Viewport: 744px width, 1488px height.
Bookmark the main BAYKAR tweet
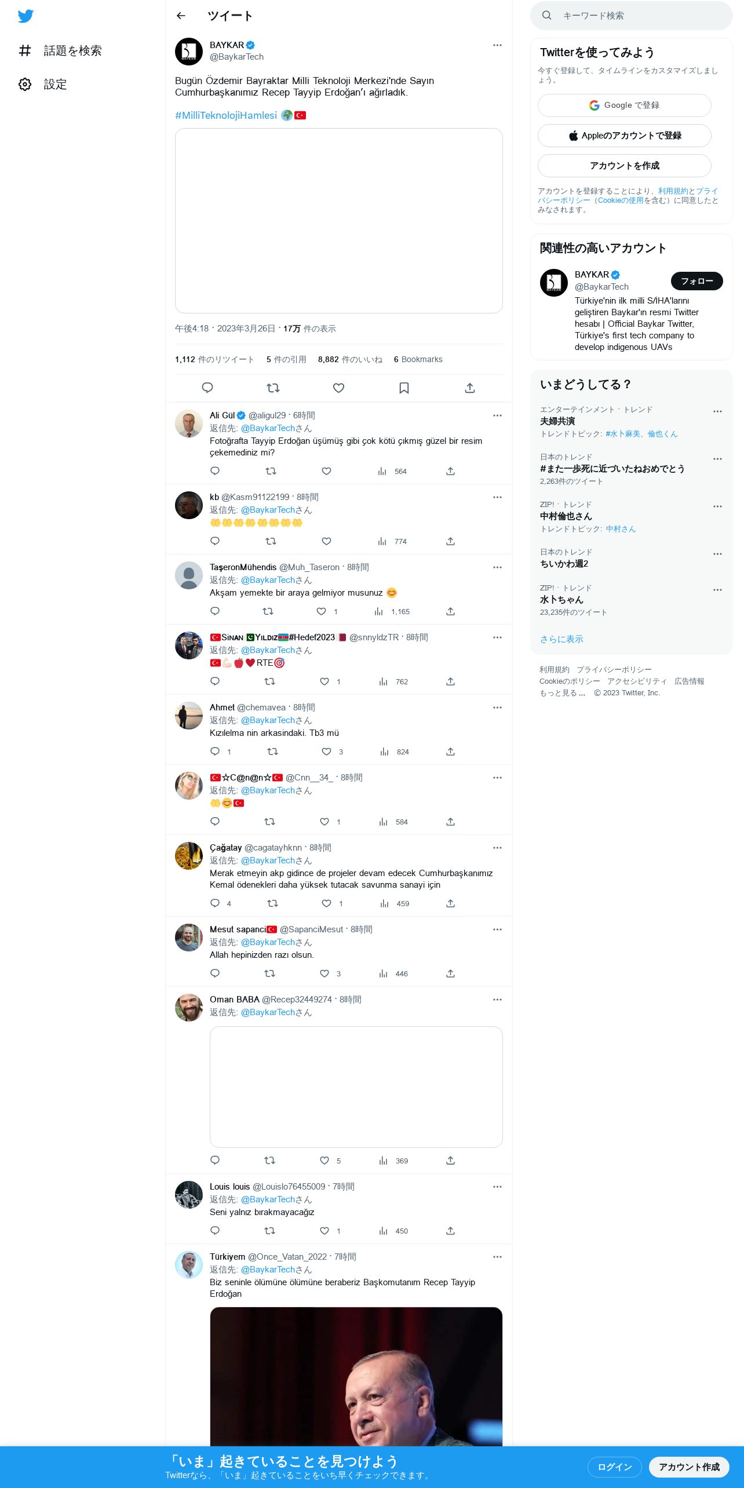[404, 388]
